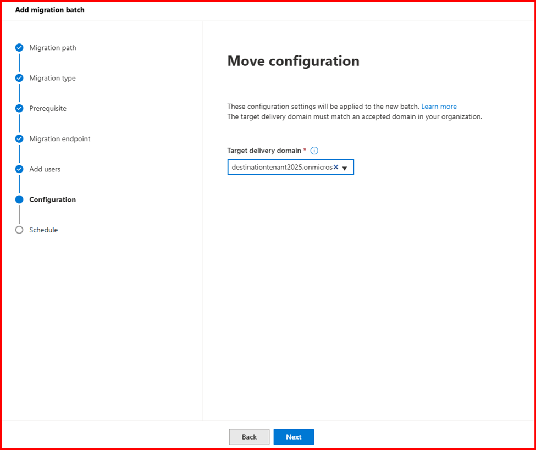Go to the Migration type step
The width and height of the screenshot is (536, 450).
coord(52,78)
